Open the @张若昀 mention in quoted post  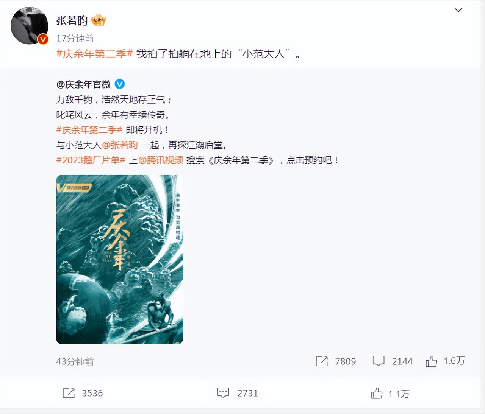(x=120, y=145)
